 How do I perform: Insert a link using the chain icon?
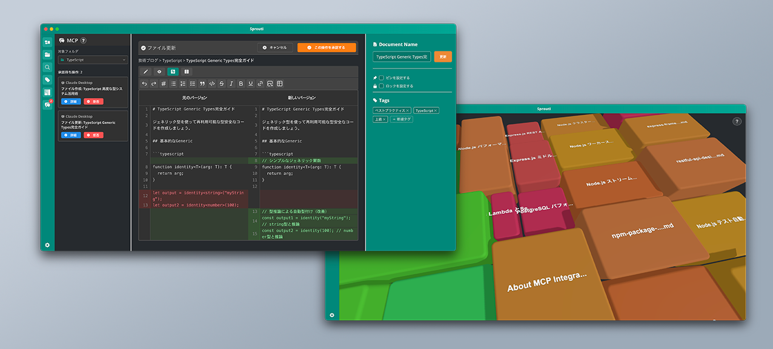coord(260,84)
